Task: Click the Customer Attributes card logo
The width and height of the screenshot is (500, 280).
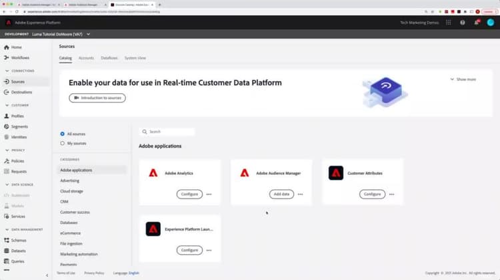Action: [x=336, y=173]
